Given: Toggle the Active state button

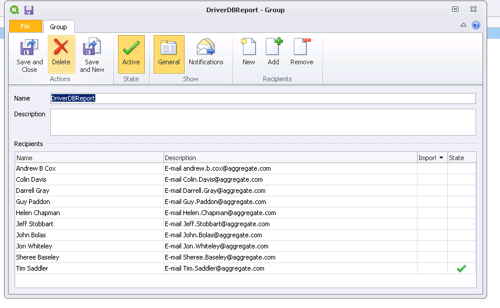Looking at the screenshot, I should [131, 54].
